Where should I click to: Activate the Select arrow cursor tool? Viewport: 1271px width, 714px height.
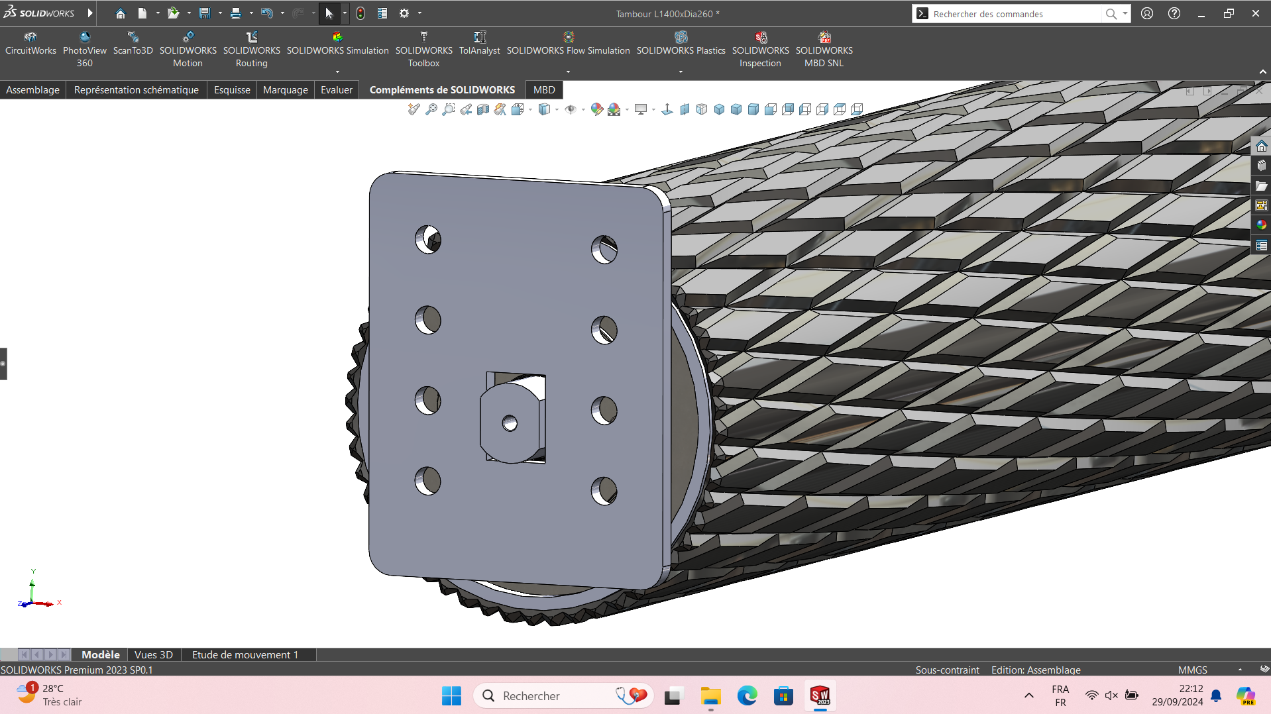[329, 13]
